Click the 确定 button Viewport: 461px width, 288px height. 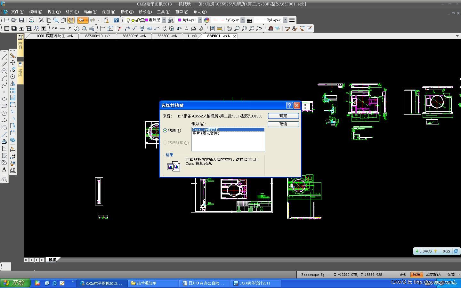[x=283, y=116]
